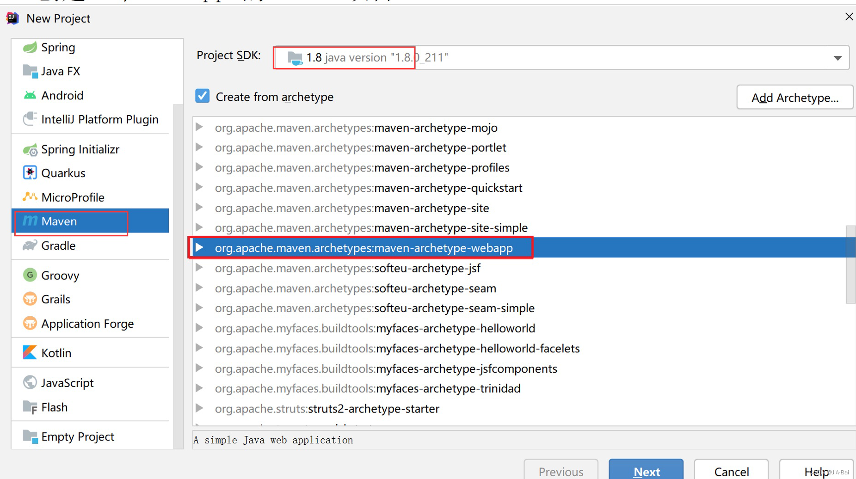Image resolution: width=856 pixels, height=479 pixels.
Task: Expand maven-archetype-portlet node
Action: pos(199,147)
